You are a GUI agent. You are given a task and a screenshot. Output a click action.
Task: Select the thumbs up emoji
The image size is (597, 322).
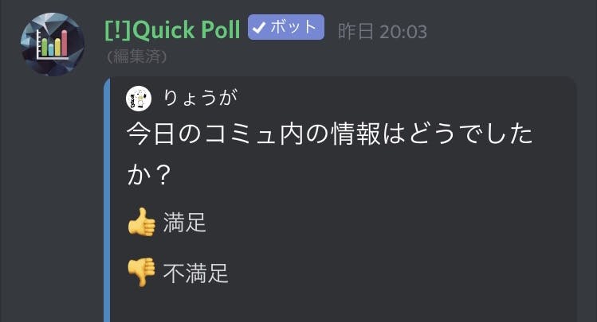pyautogui.click(x=142, y=222)
